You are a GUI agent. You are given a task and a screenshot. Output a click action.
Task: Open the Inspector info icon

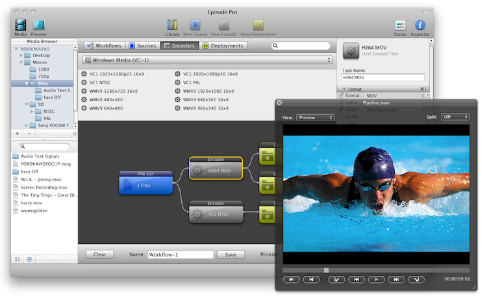[x=420, y=25]
